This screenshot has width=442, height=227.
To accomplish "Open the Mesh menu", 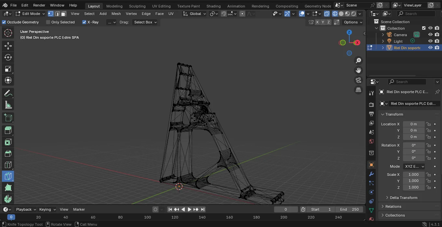I will [x=116, y=14].
